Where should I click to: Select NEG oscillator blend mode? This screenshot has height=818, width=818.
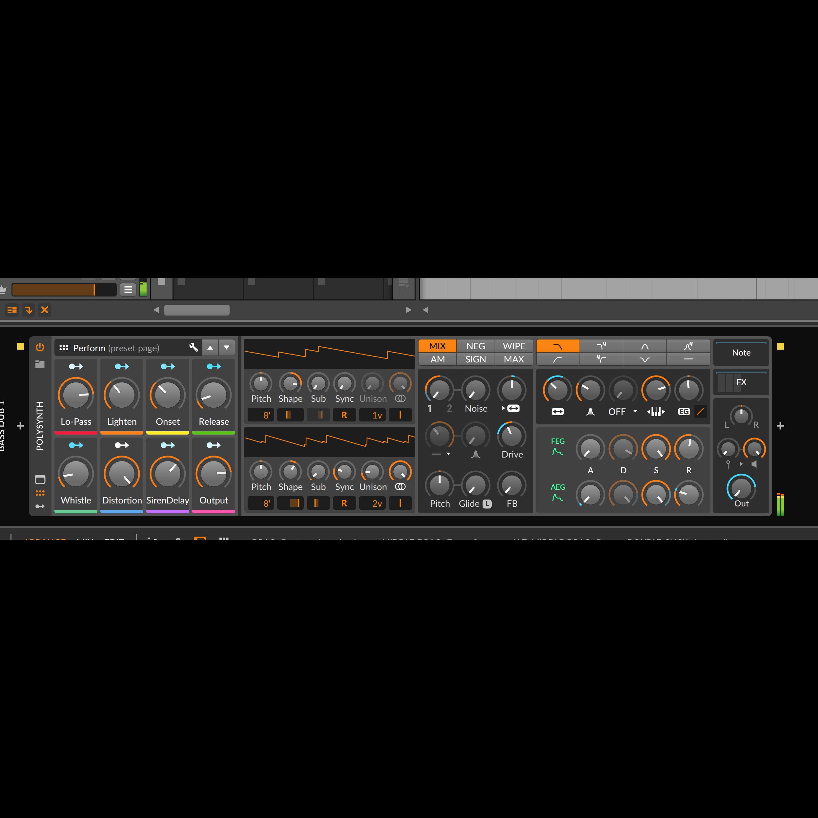tap(476, 346)
